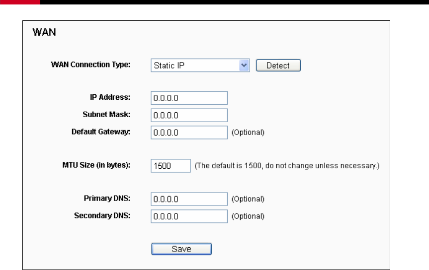Image resolution: width=429 pixels, height=270 pixels.
Task: Save the WAN settings
Action: tap(181, 249)
